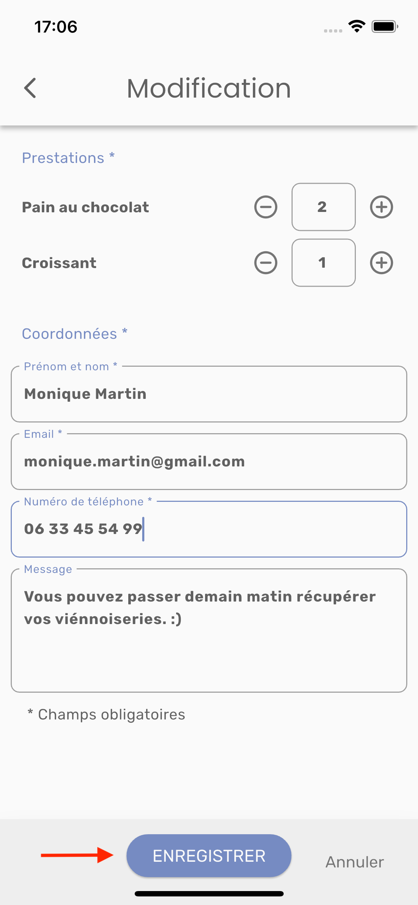The width and height of the screenshot is (418, 905).
Task: Tap the Coordonnées section heading
Action: [74, 333]
